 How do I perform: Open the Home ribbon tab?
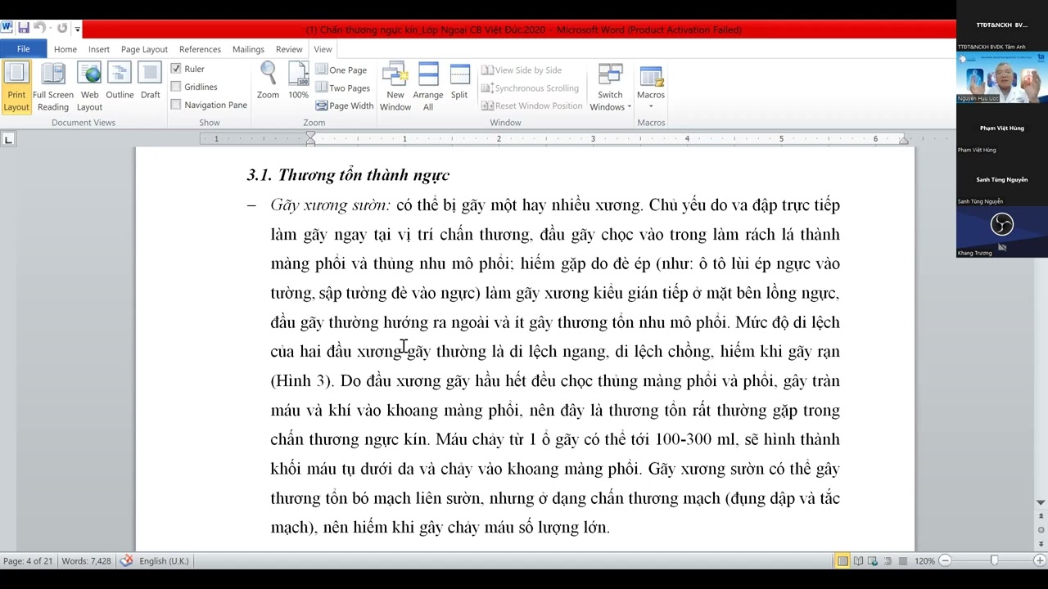tap(65, 49)
